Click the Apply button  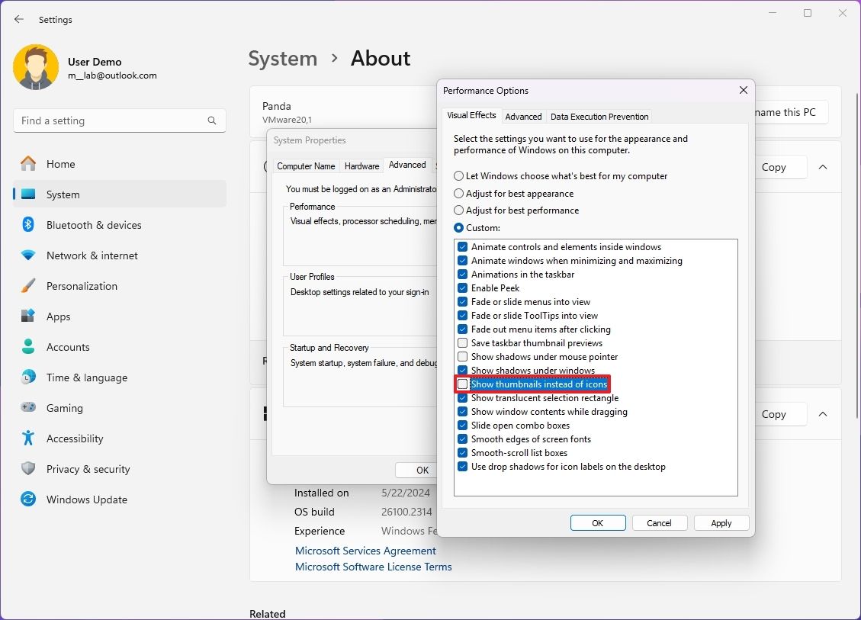tap(720, 522)
